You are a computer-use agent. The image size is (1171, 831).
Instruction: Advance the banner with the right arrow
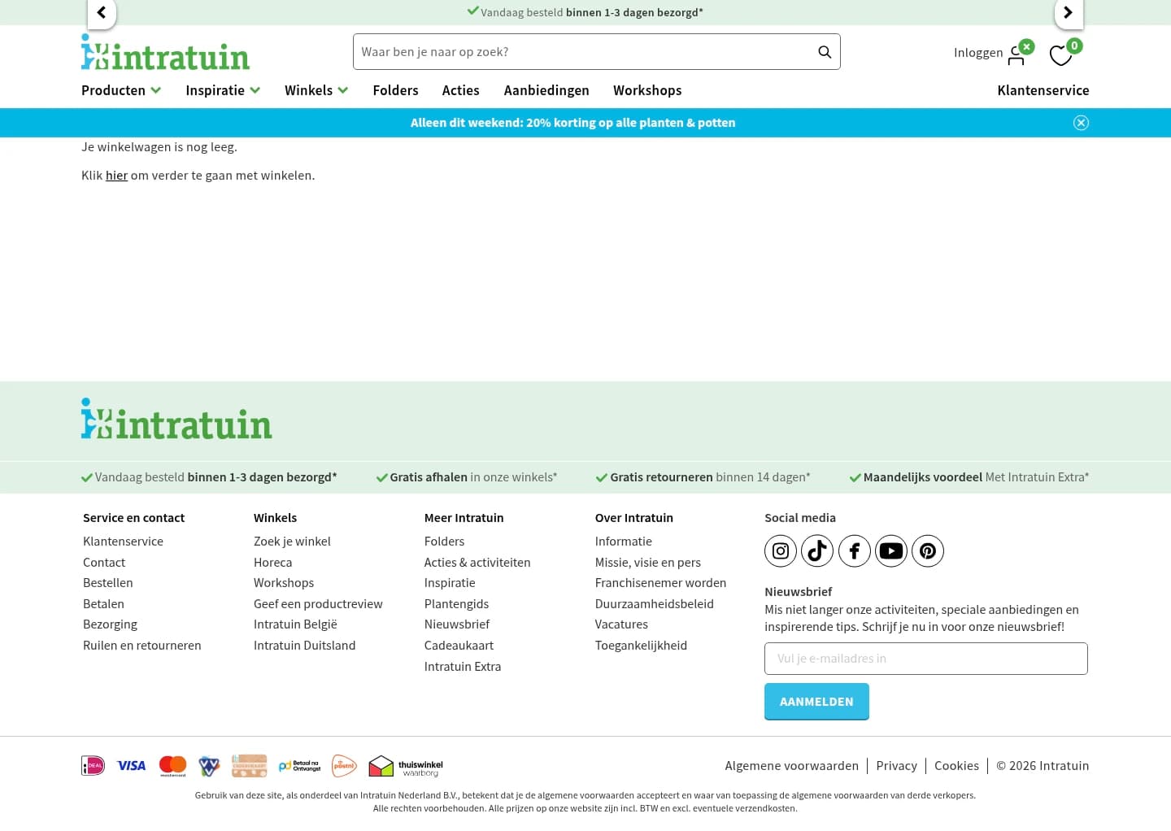tap(1069, 13)
